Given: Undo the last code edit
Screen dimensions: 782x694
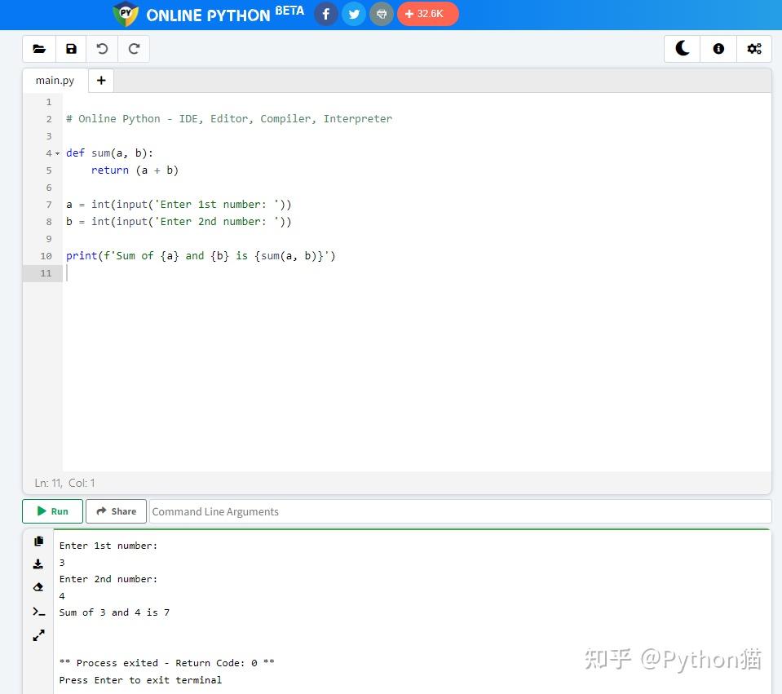Looking at the screenshot, I should [x=102, y=49].
